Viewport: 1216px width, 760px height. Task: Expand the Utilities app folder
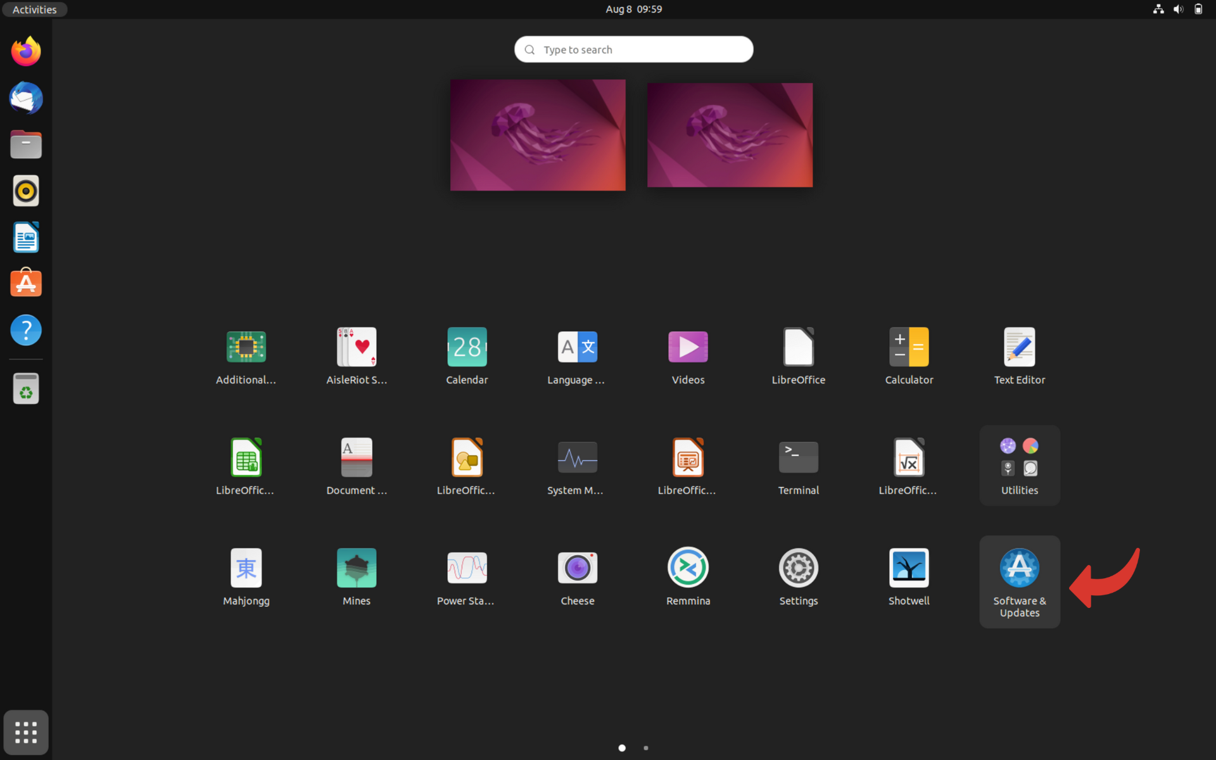click(x=1019, y=465)
